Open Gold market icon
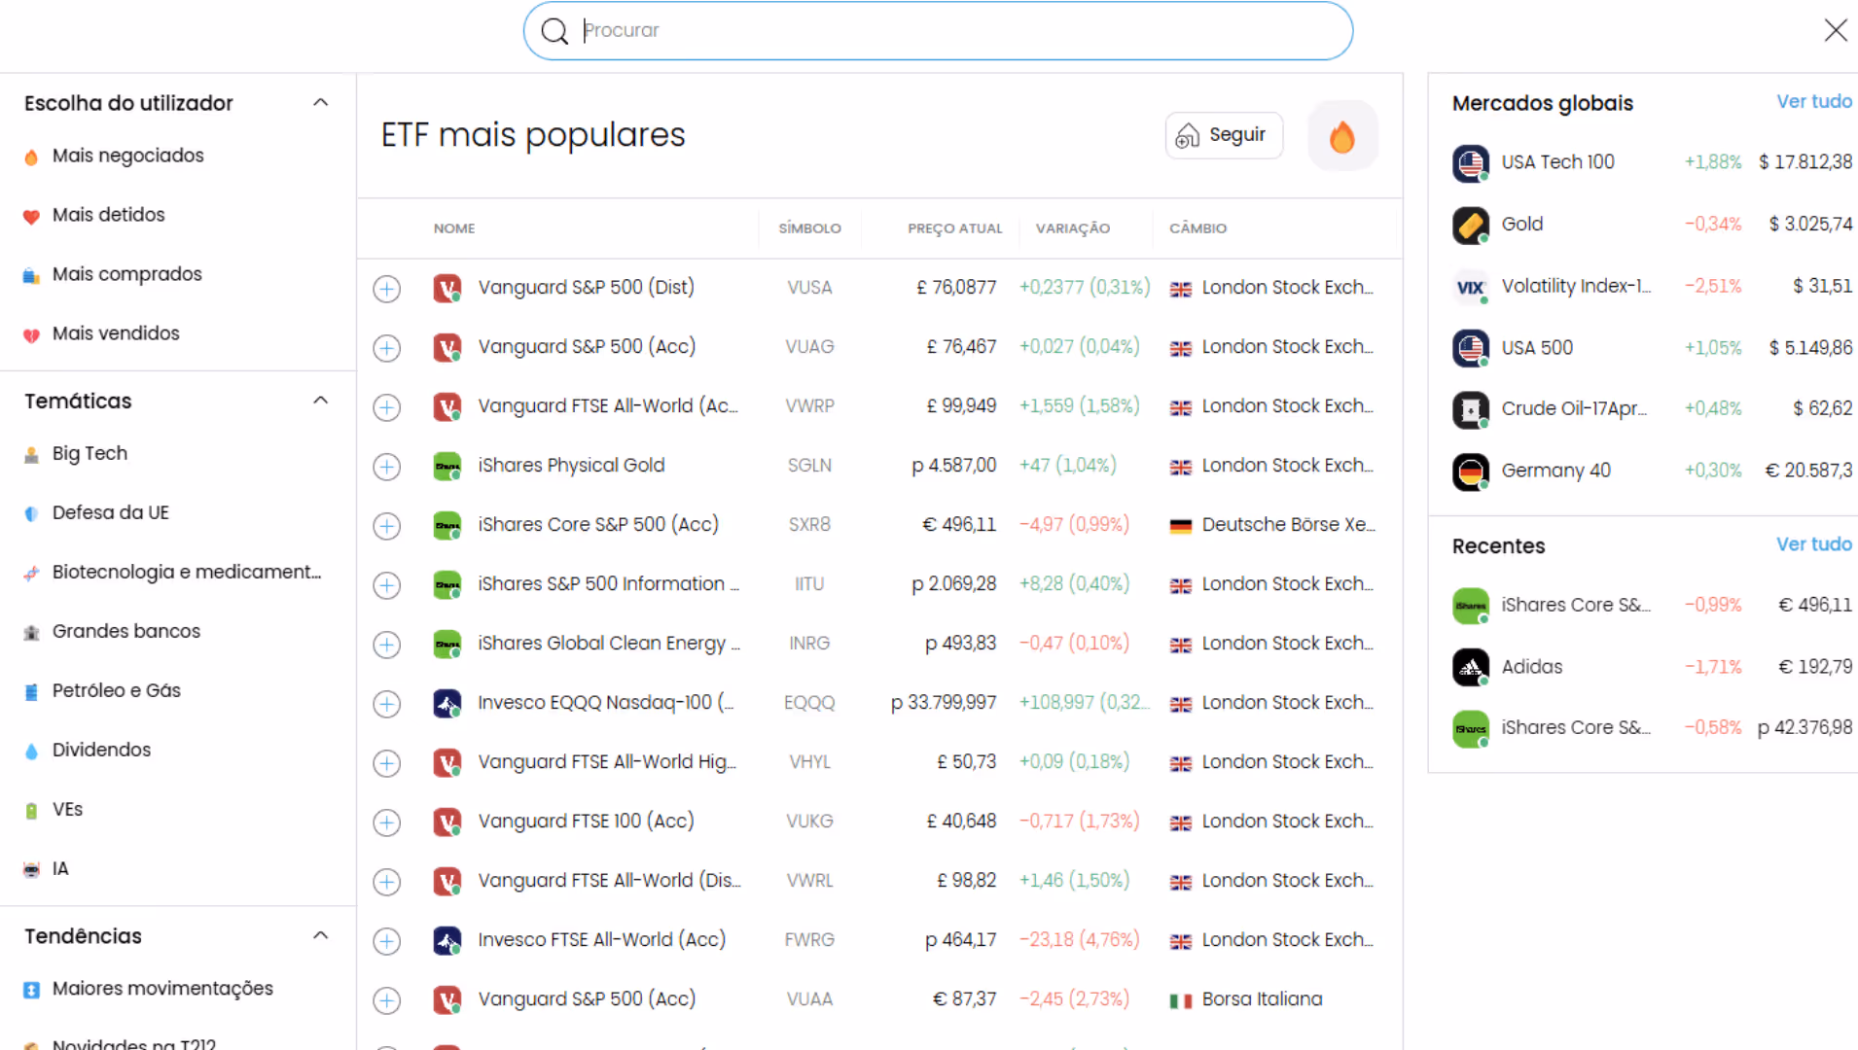 1471,226
